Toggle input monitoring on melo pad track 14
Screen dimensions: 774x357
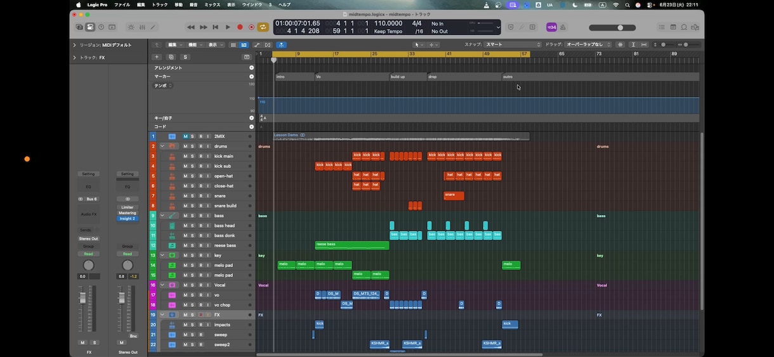click(x=207, y=265)
